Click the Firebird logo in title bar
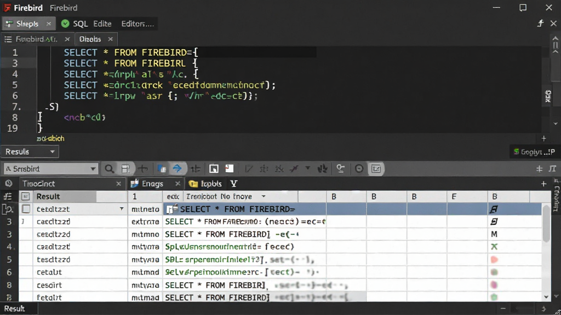Viewport: 561px width, 315px height. [x=7, y=8]
